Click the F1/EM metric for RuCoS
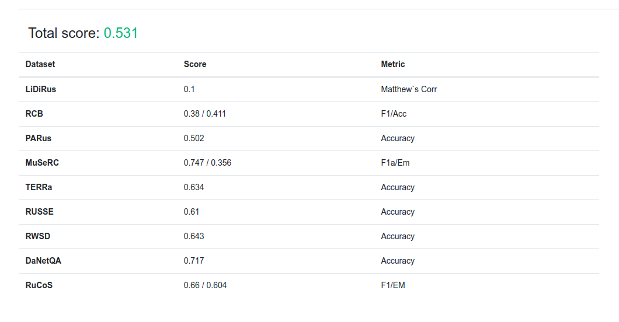 click(393, 285)
